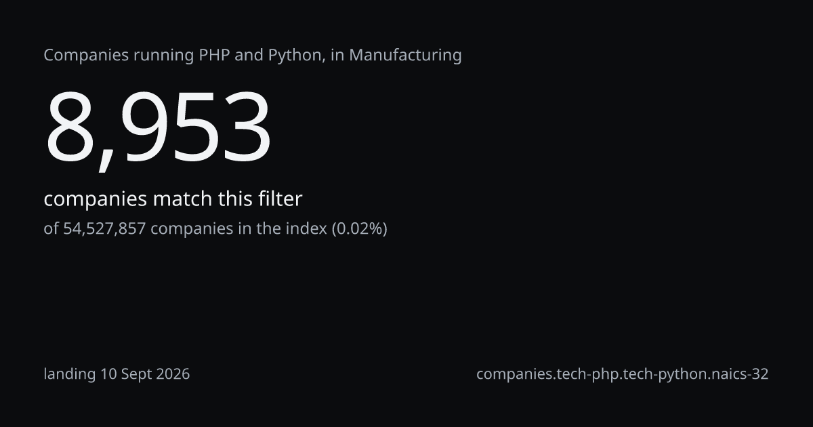Select "2026" in the footer date
Image resolution: width=813 pixels, height=427 pixels.
click(x=172, y=374)
